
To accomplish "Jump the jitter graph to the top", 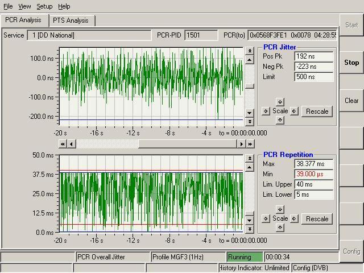I will [x=249, y=51].
